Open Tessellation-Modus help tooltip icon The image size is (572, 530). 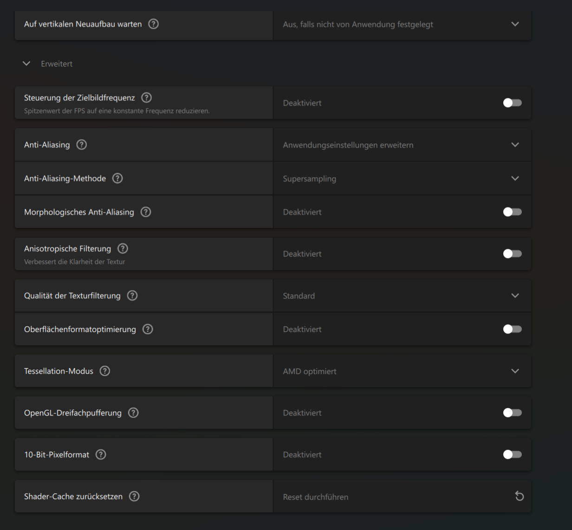105,371
